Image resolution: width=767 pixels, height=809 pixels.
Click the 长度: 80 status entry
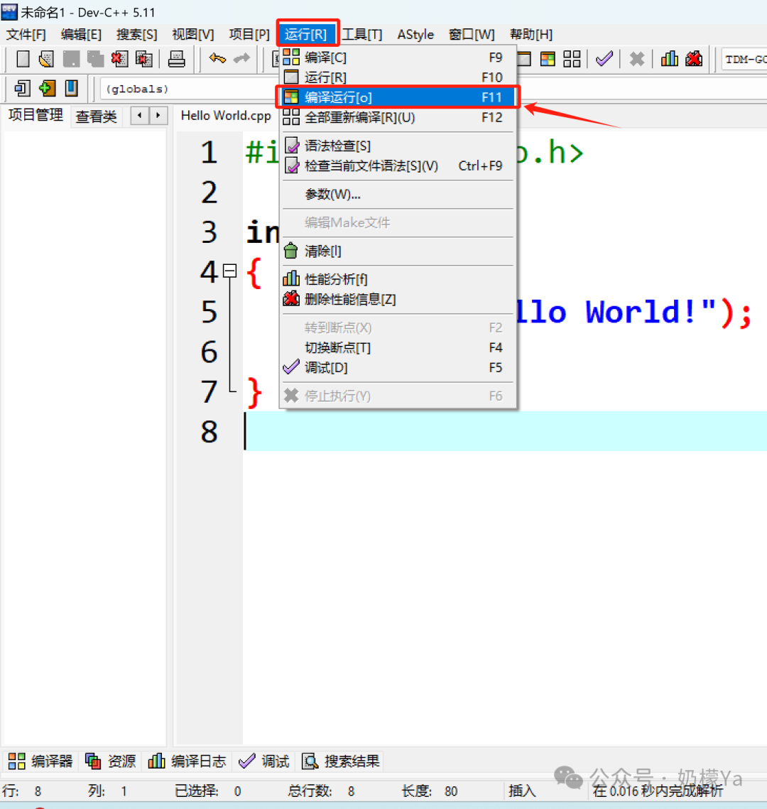430,791
